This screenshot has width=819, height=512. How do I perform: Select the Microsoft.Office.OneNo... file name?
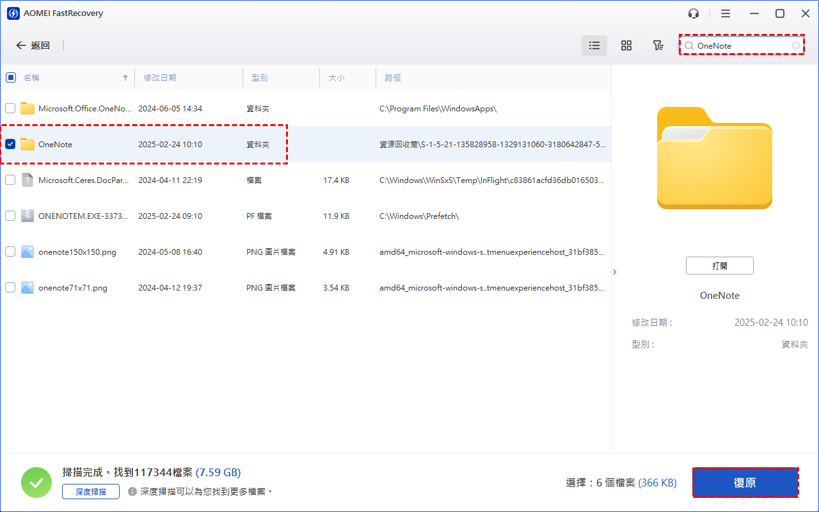[x=84, y=108]
